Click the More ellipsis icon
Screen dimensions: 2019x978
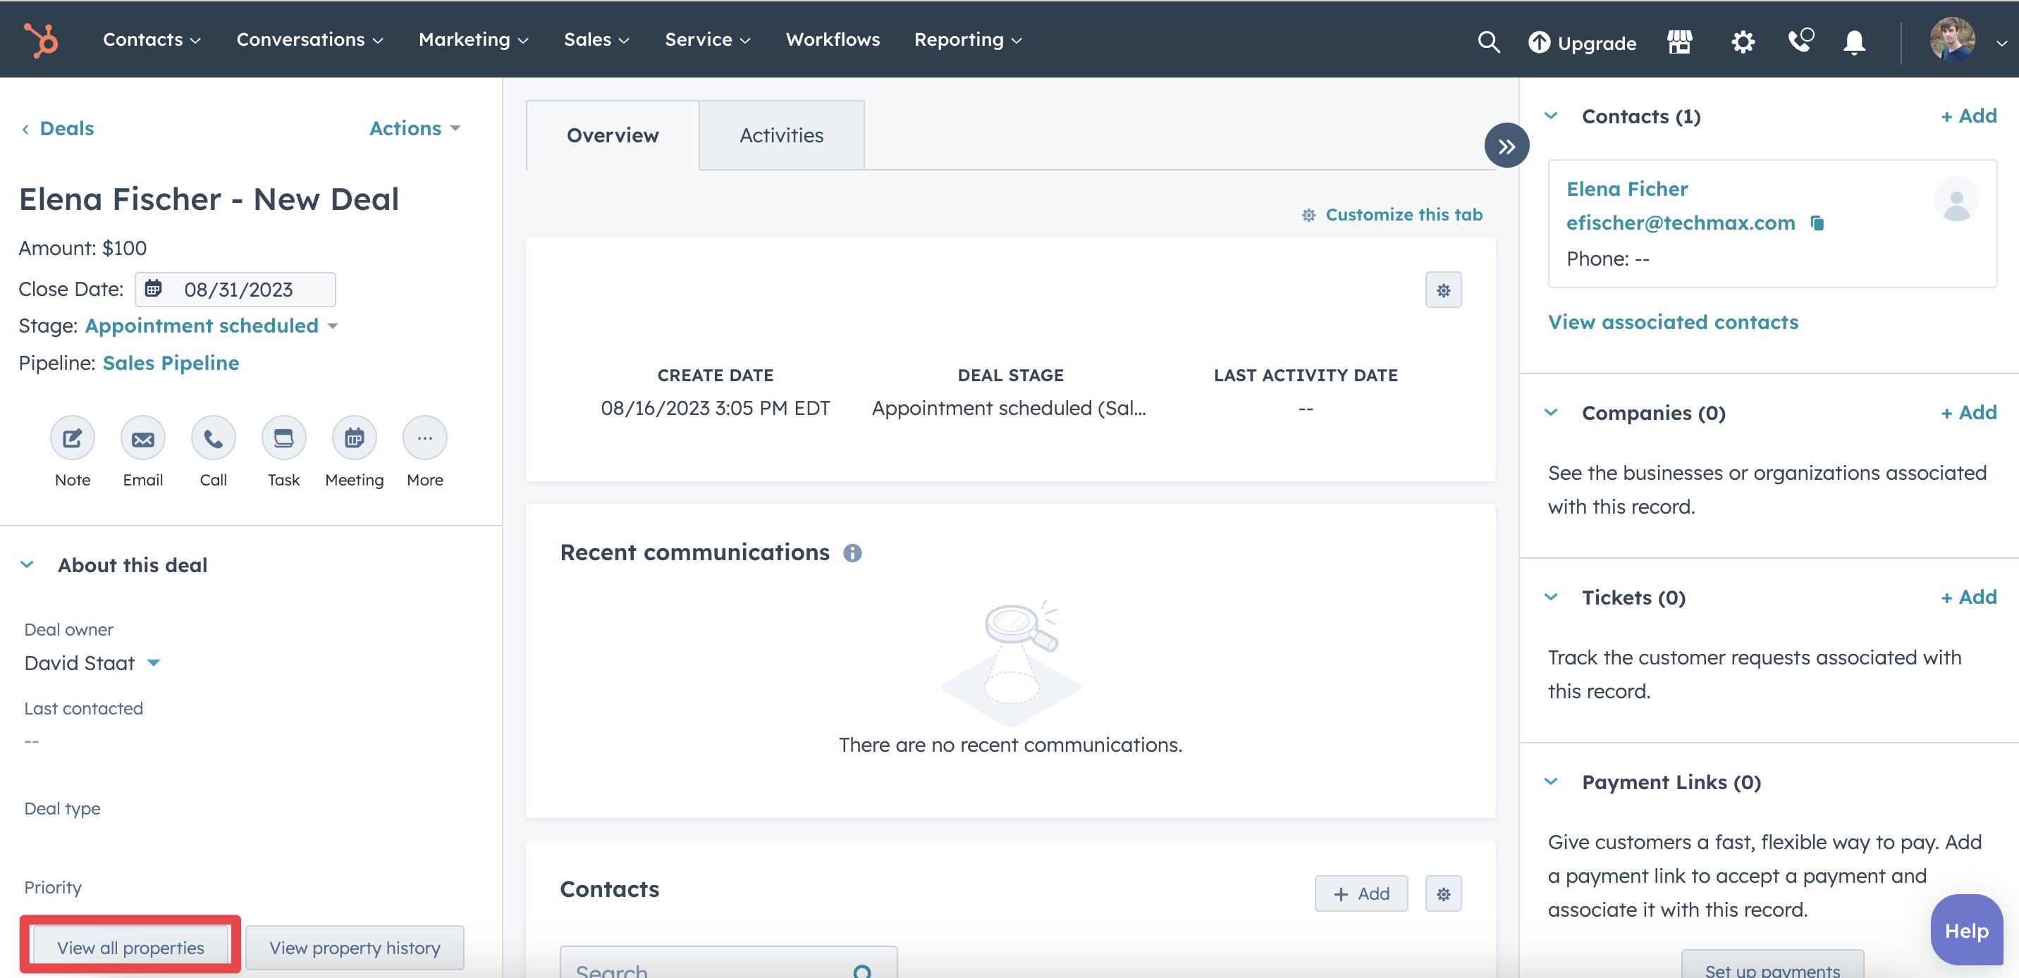click(x=425, y=438)
